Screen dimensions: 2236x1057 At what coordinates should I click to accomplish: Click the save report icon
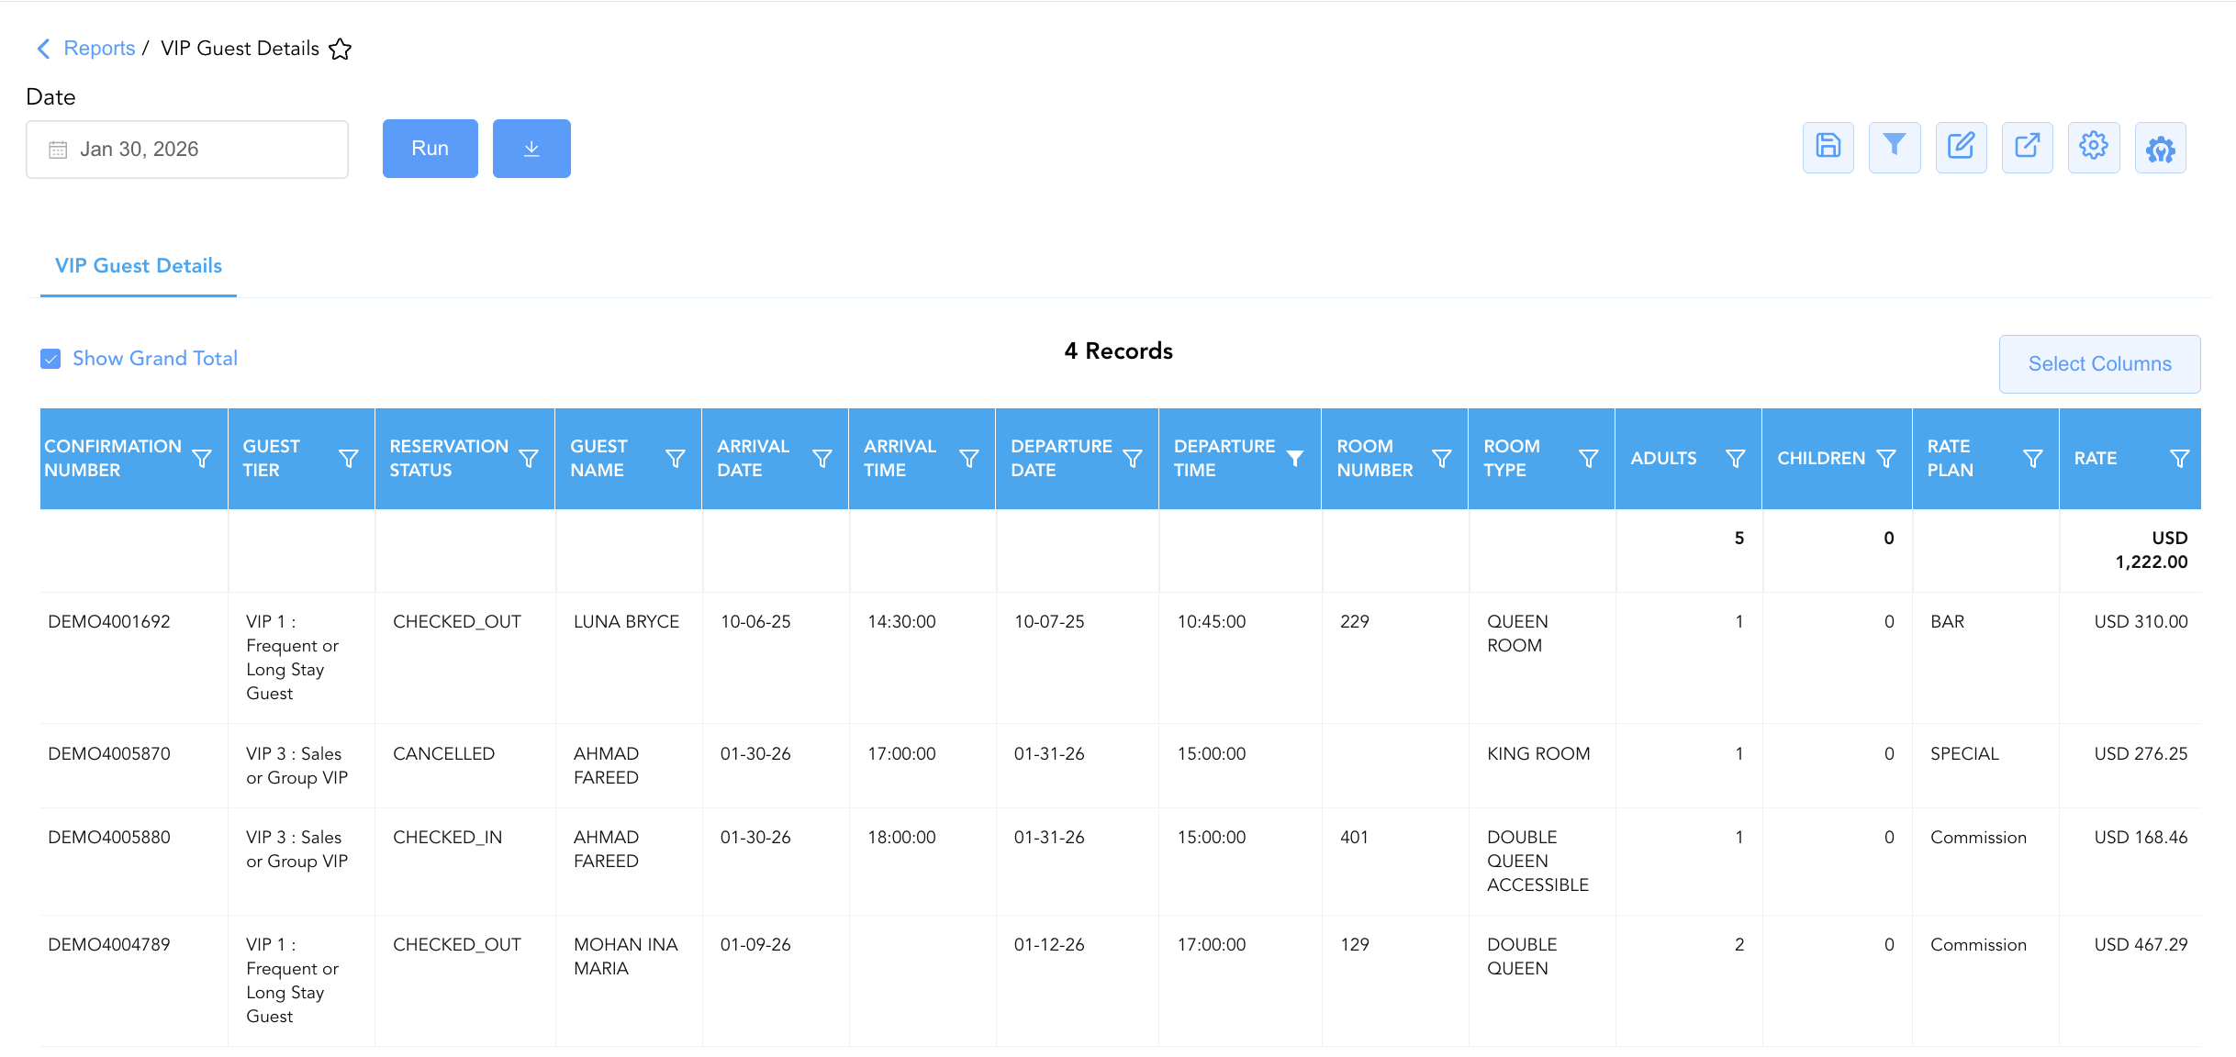pyautogui.click(x=1828, y=147)
